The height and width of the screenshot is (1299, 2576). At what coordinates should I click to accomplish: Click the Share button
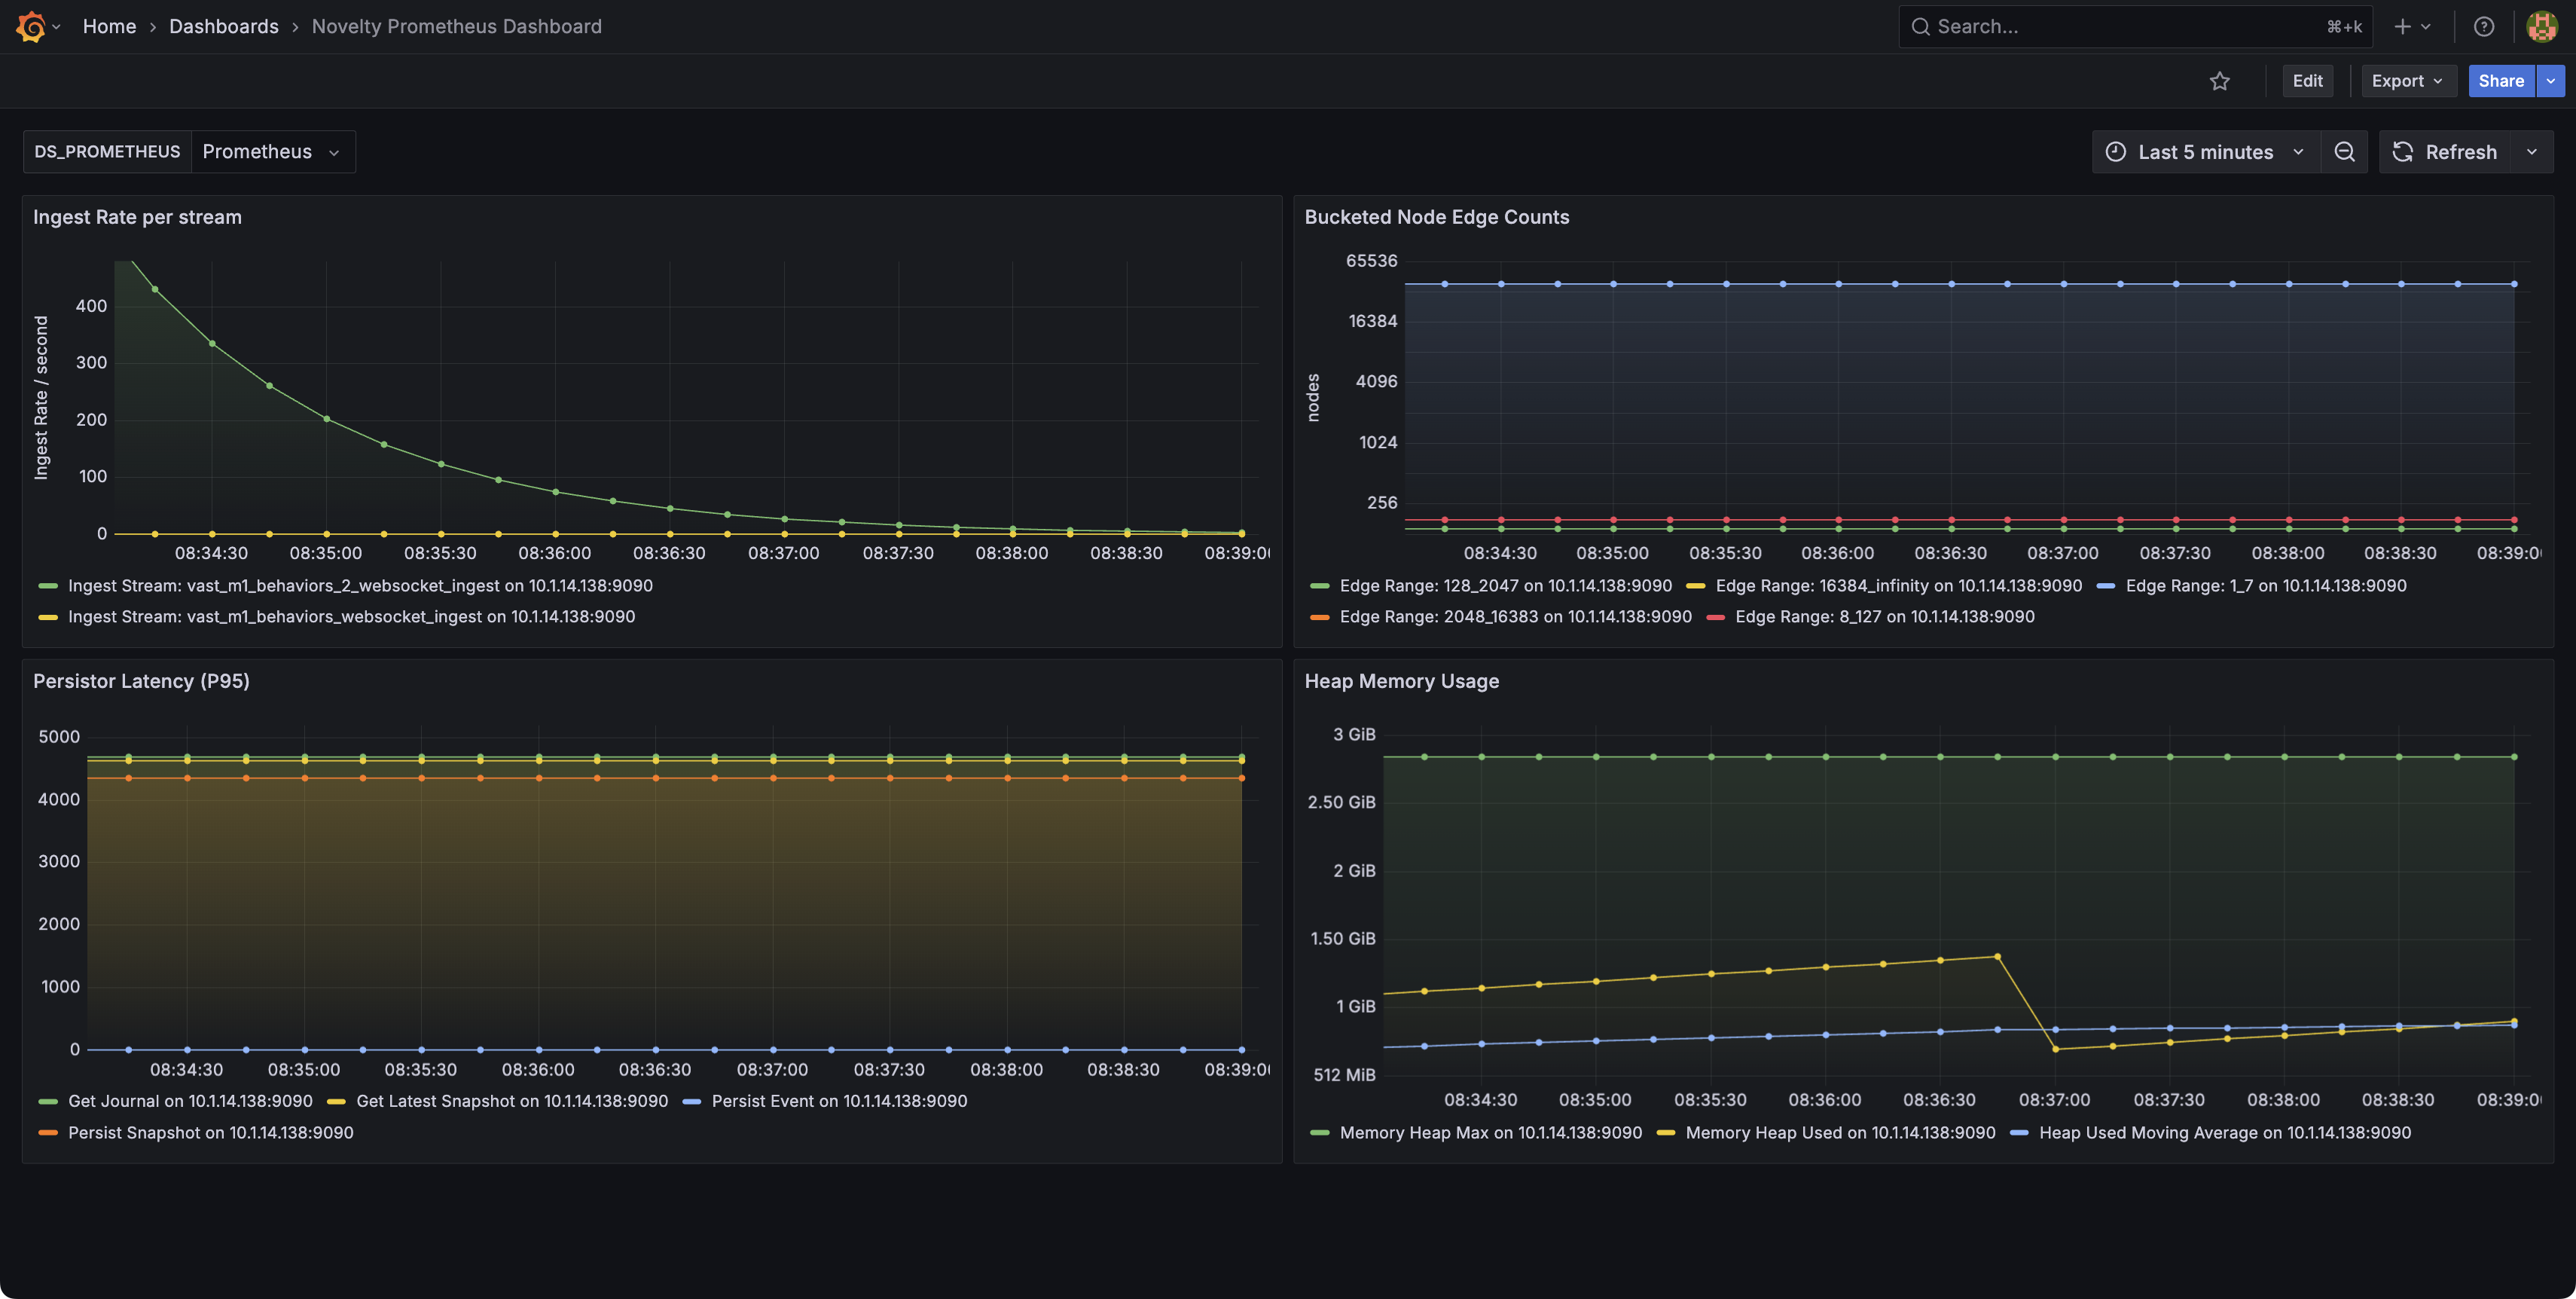pyautogui.click(x=2500, y=81)
